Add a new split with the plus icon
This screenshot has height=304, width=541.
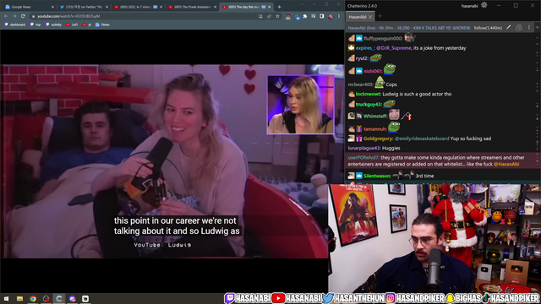538,28
